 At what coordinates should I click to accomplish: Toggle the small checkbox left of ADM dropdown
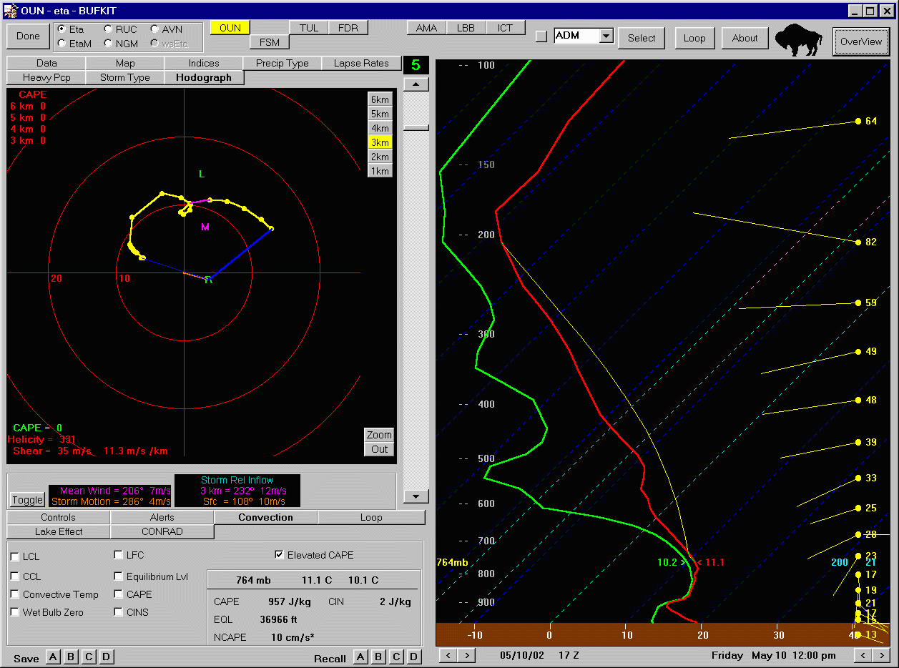point(541,36)
